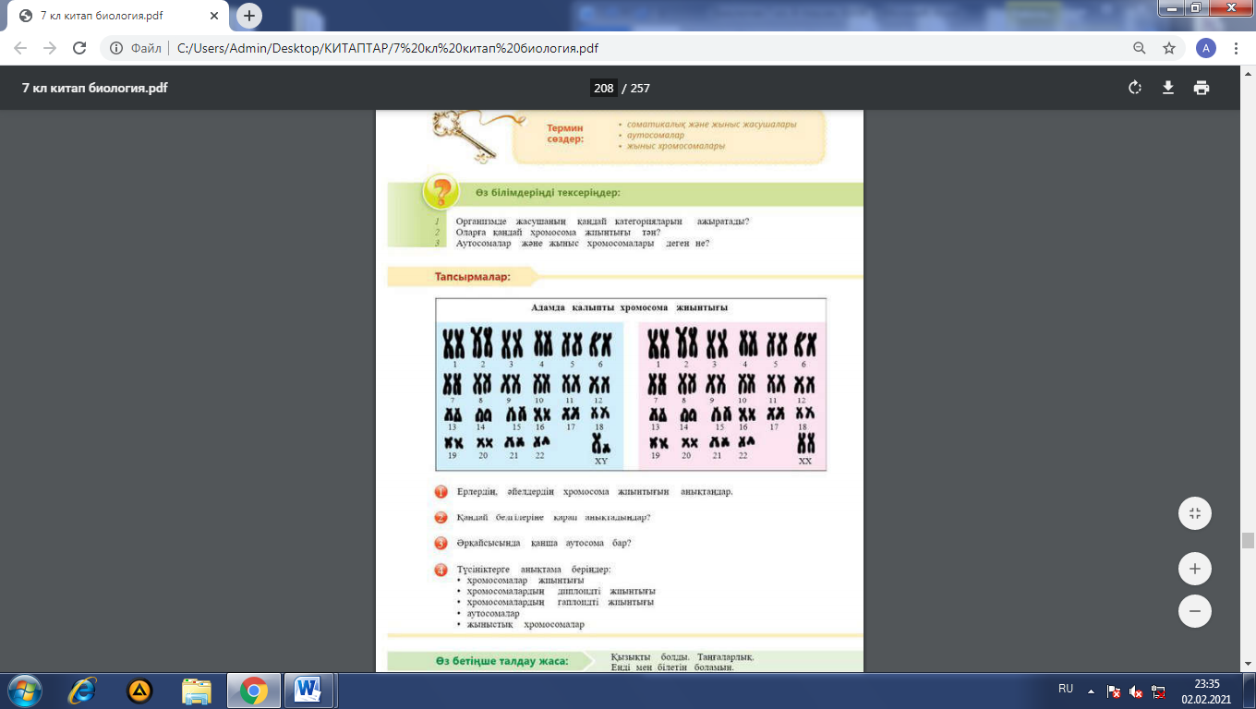Image resolution: width=1256 pixels, height=709 pixels.
Task: Click the question starting "Аутосомалар және жыныс"
Action: [583, 244]
